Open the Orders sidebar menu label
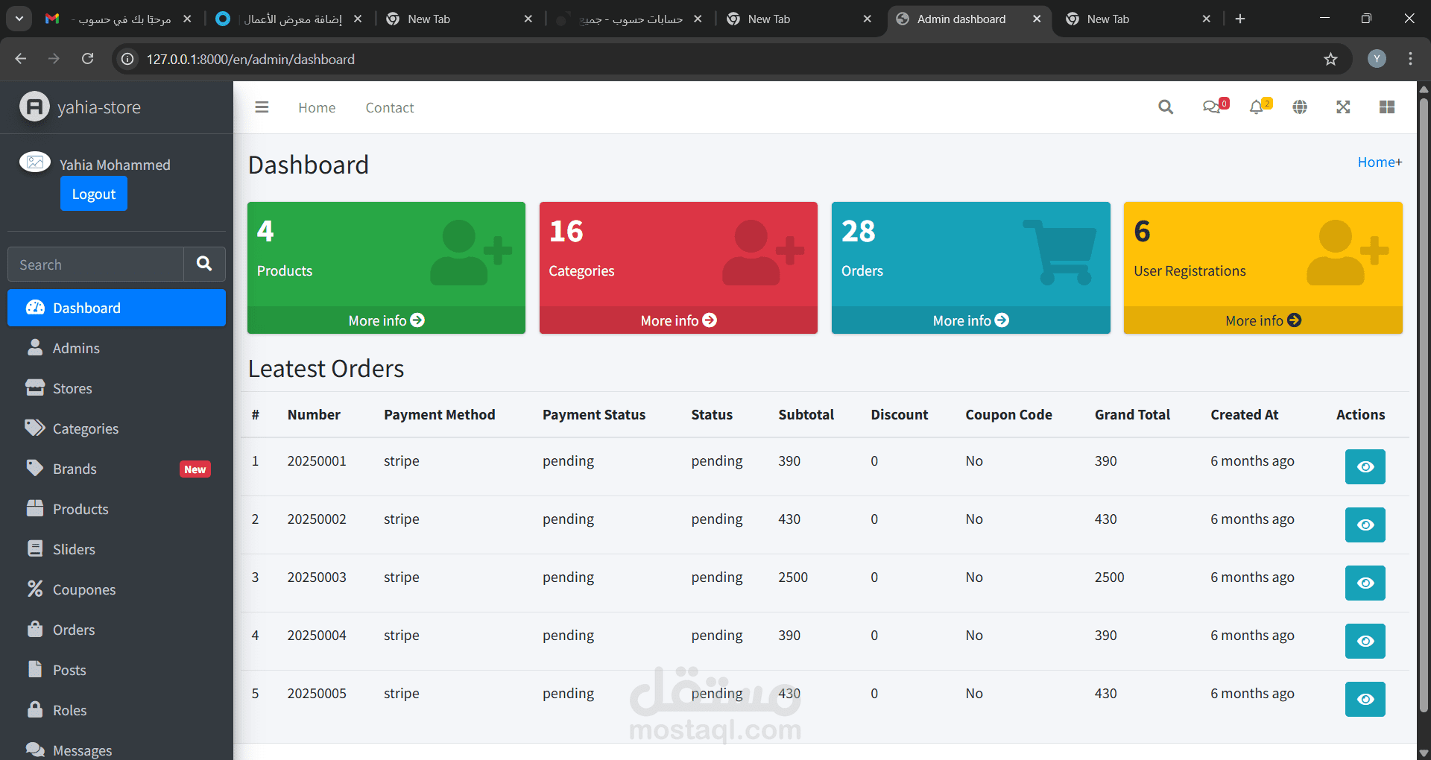 click(74, 630)
